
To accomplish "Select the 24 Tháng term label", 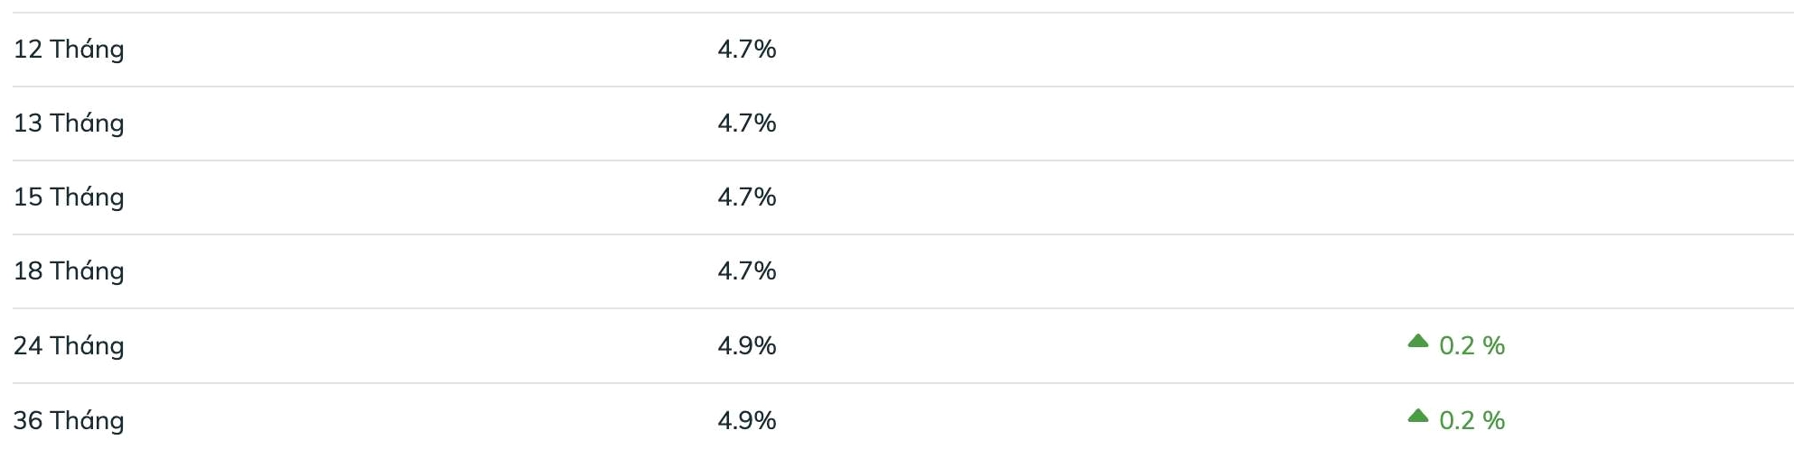I will (x=69, y=345).
